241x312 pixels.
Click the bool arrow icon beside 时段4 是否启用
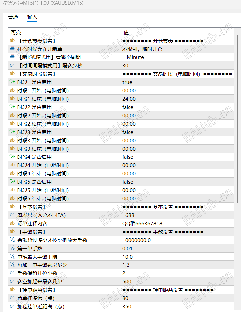point(12,157)
